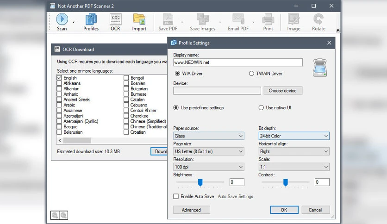Check the Chinese (Simplified) checkbox
Viewport: 387px width, 224px height.
[x=126, y=121]
